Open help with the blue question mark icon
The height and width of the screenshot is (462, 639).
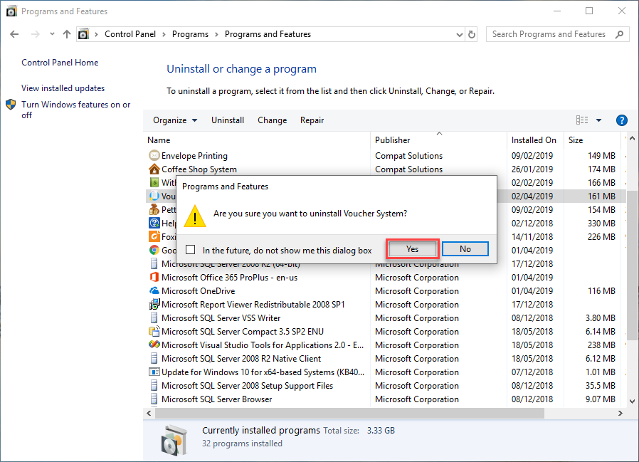pyautogui.click(x=621, y=120)
